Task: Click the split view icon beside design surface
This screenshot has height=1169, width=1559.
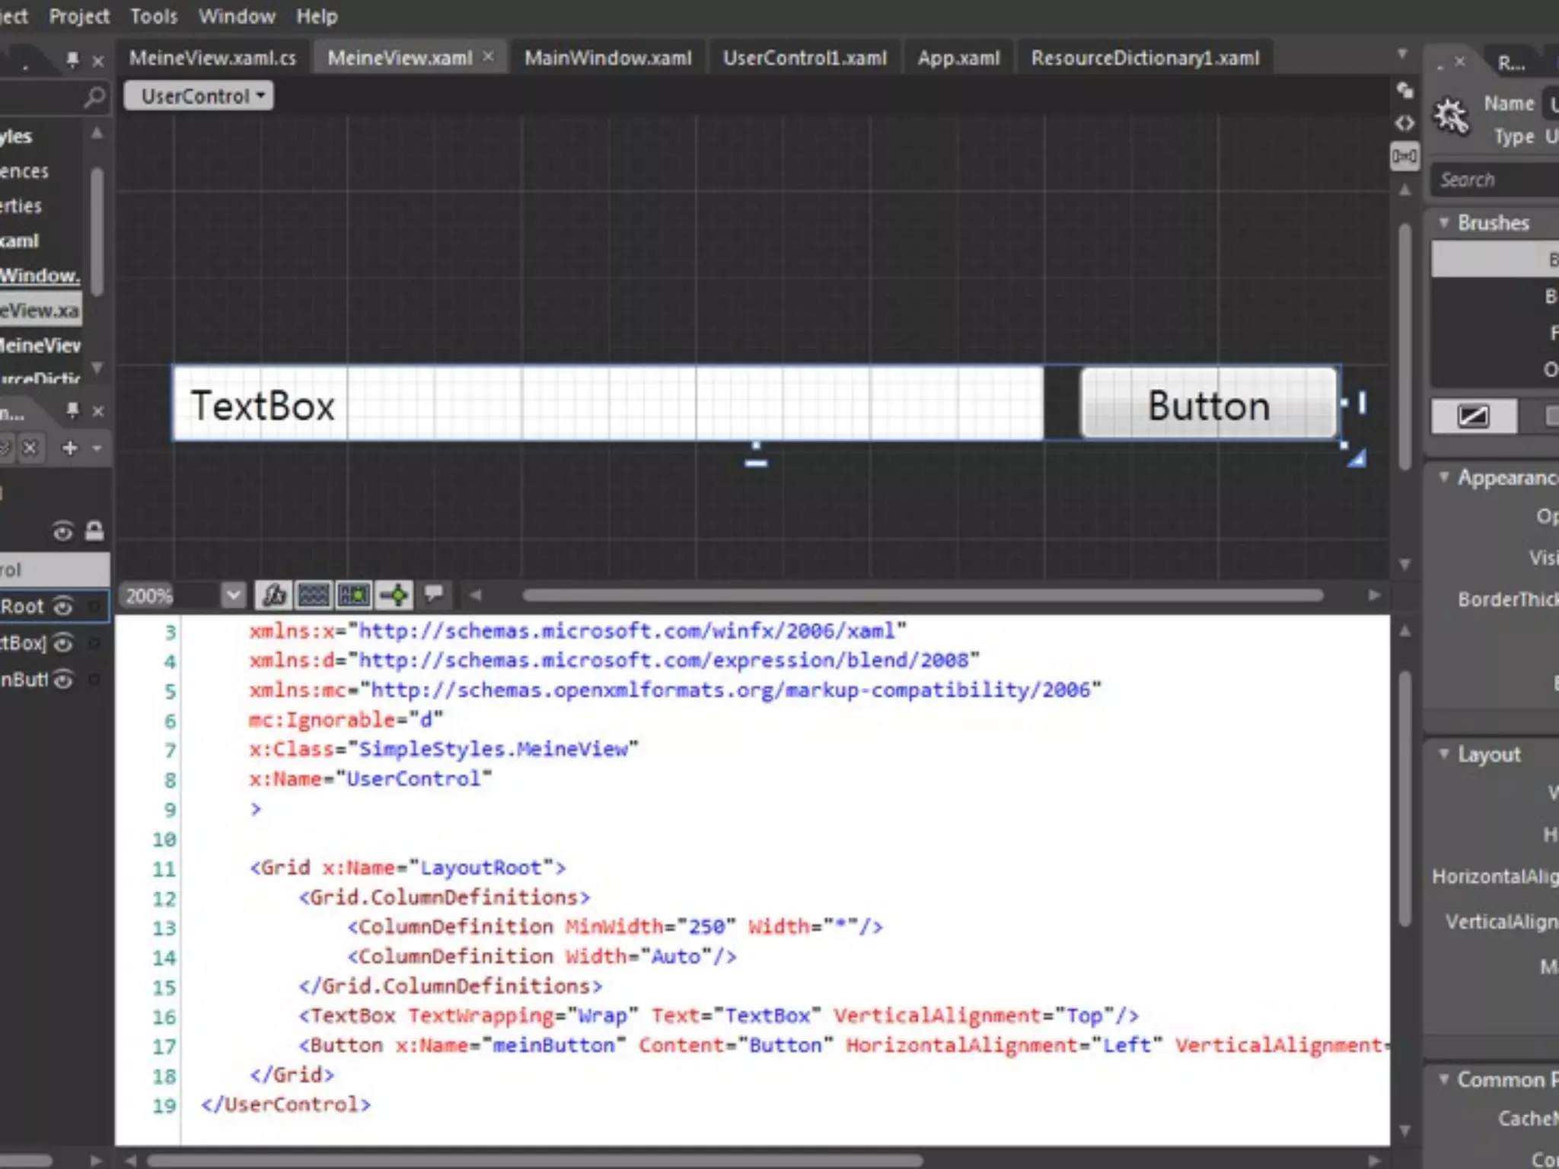Action: [x=1404, y=157]
